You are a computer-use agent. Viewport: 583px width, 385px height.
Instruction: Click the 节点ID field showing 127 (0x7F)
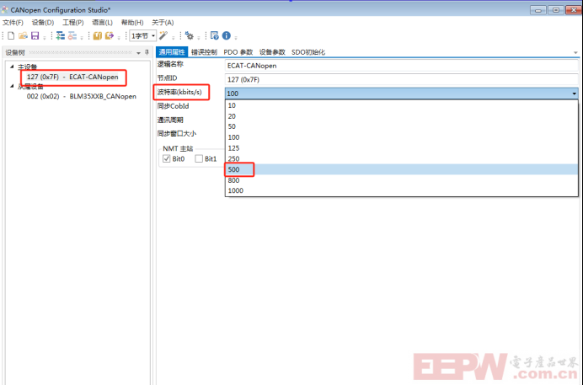(x=401, y=79)
